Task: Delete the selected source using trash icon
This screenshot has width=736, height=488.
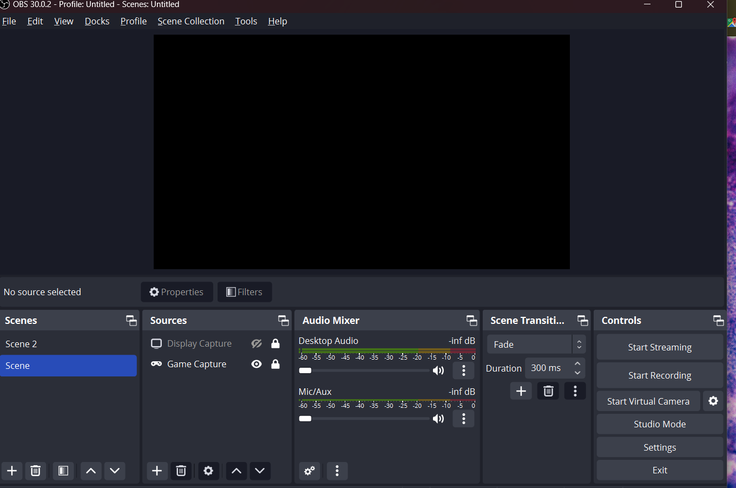Action: [181, 471]
